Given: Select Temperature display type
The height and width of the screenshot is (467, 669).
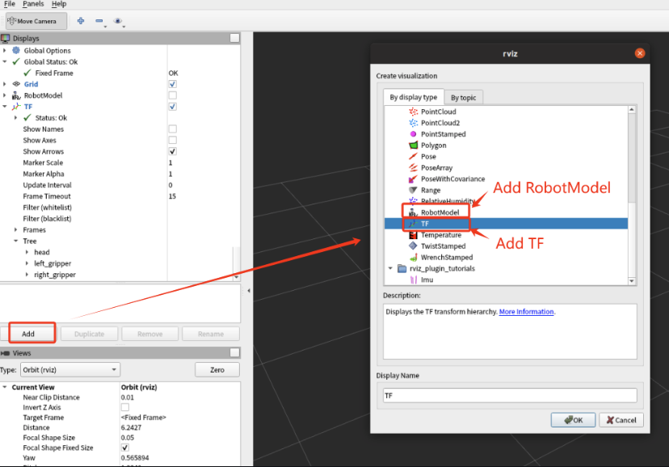Looking at the screenshot, I should (x=440, y=235).
